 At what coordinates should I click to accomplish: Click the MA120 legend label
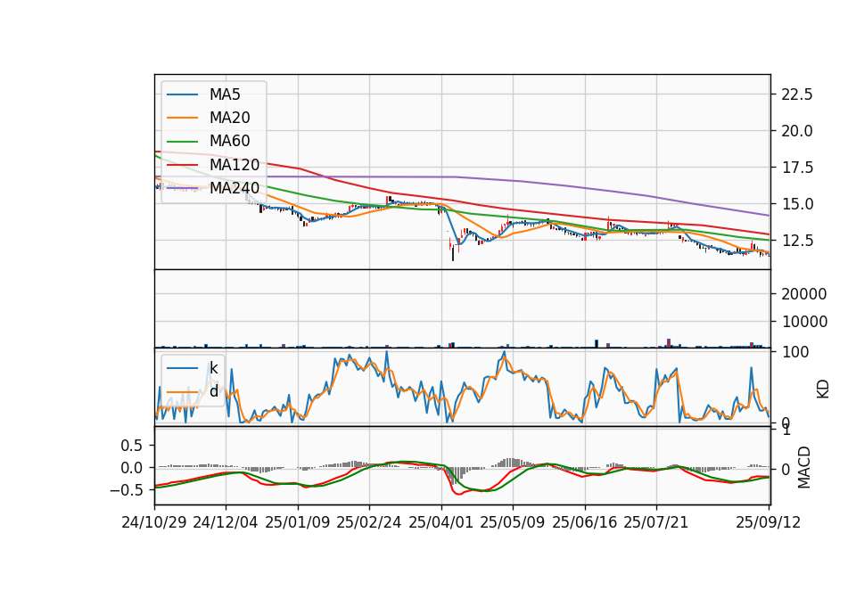coord(235,165)
